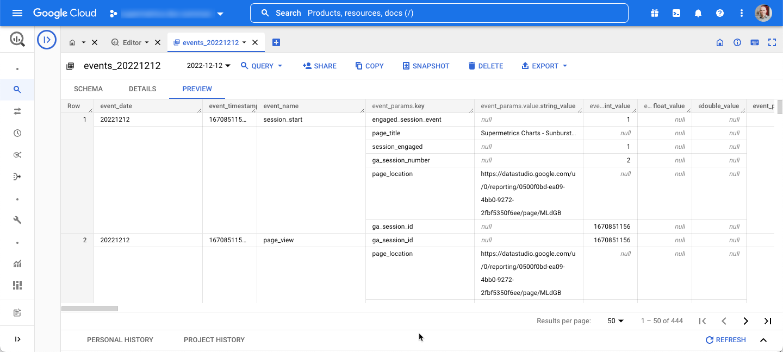
Task: Click Data transfers icon in sidebar
Action: point(17,111)
